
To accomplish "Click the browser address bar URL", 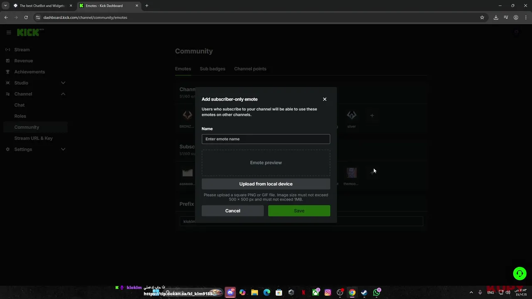I will [85, 17].
